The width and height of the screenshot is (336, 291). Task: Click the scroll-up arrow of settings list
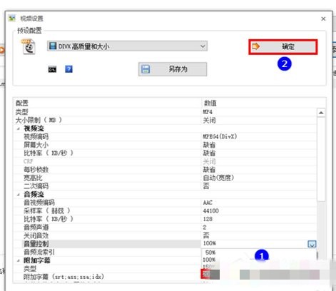coord(321,113)
